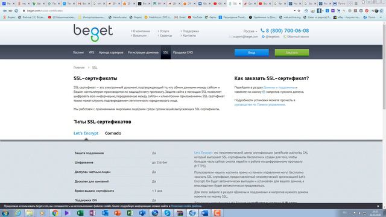The image size is (386, 217).
Task: Open the green P Office app on taskbar
Action: pos(130,213)
